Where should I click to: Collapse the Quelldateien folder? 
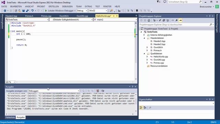[144, 54]
